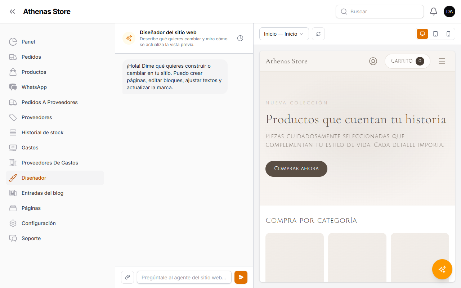The image size is (461, 288).
Task: Open Configuración in the sidebar
Action: pyautogui.click(x=55, y=223)
